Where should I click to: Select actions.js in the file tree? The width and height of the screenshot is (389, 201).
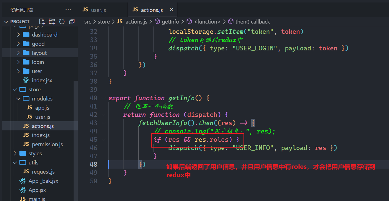click(43, 126)
